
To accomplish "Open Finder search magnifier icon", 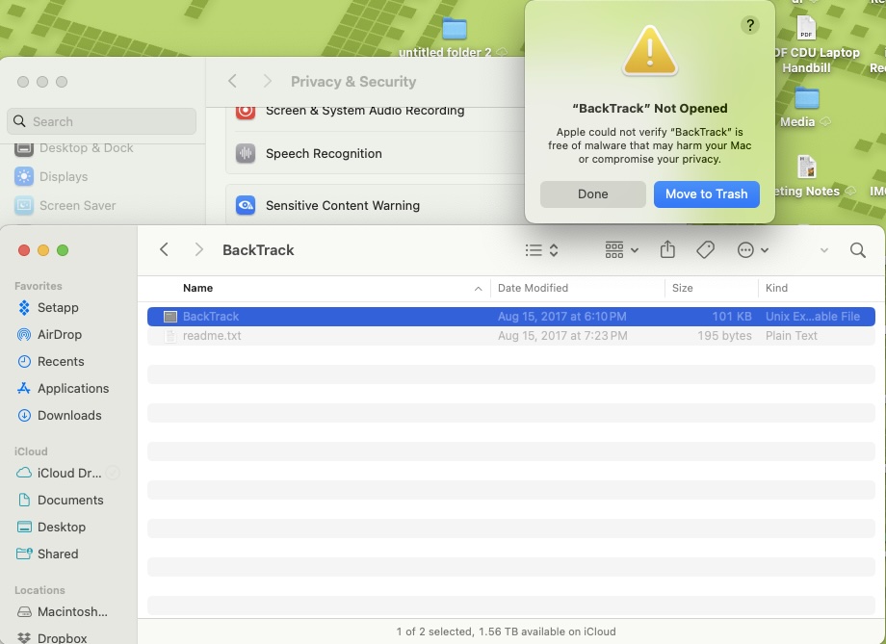I will click(857, 250).
